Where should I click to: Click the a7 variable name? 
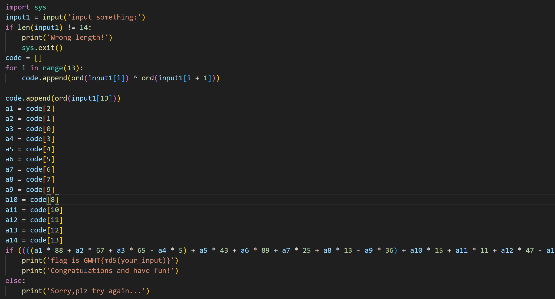(10, 169)
